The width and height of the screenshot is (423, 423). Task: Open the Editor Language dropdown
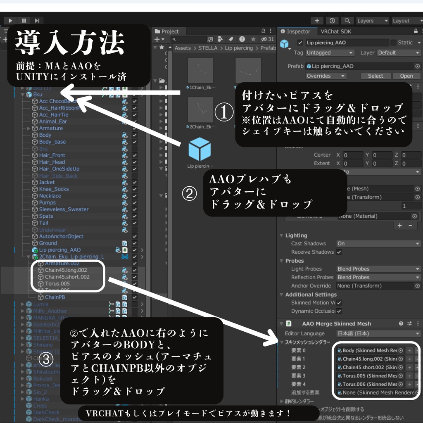378,333
